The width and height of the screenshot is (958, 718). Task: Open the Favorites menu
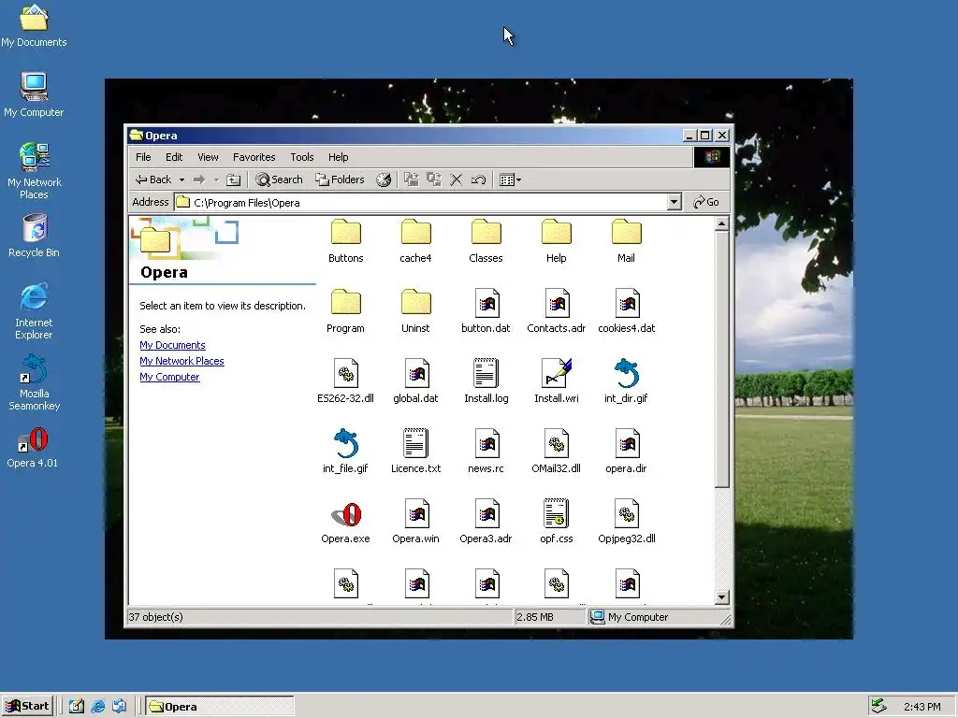(254, 157)
